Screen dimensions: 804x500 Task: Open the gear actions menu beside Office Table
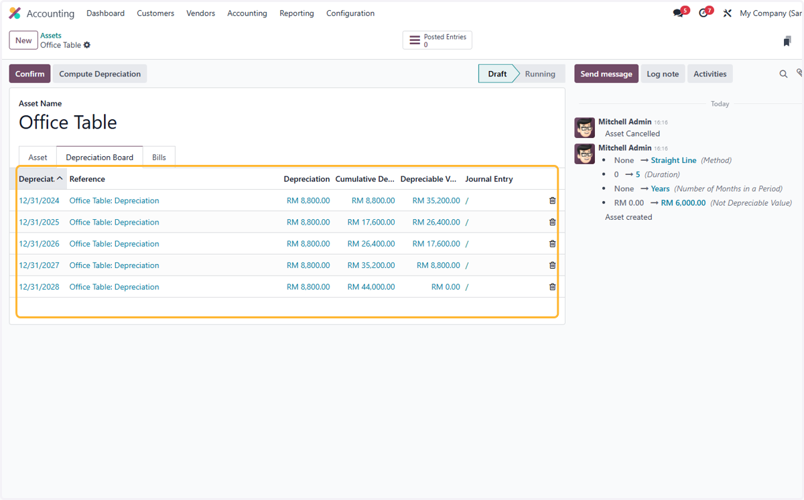tap(87, 45)
